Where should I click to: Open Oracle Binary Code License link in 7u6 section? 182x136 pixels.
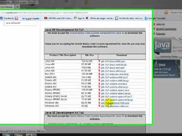tap(97, 116)
